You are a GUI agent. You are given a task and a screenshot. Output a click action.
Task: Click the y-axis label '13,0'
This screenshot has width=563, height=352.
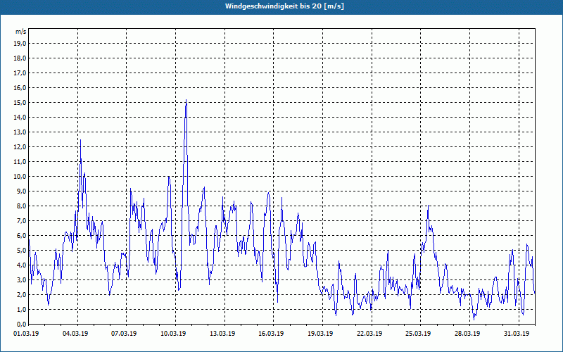(20, 132)
